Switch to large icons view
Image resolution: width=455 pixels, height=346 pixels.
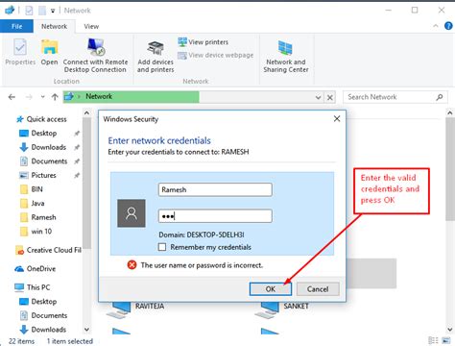click(446, 340)
